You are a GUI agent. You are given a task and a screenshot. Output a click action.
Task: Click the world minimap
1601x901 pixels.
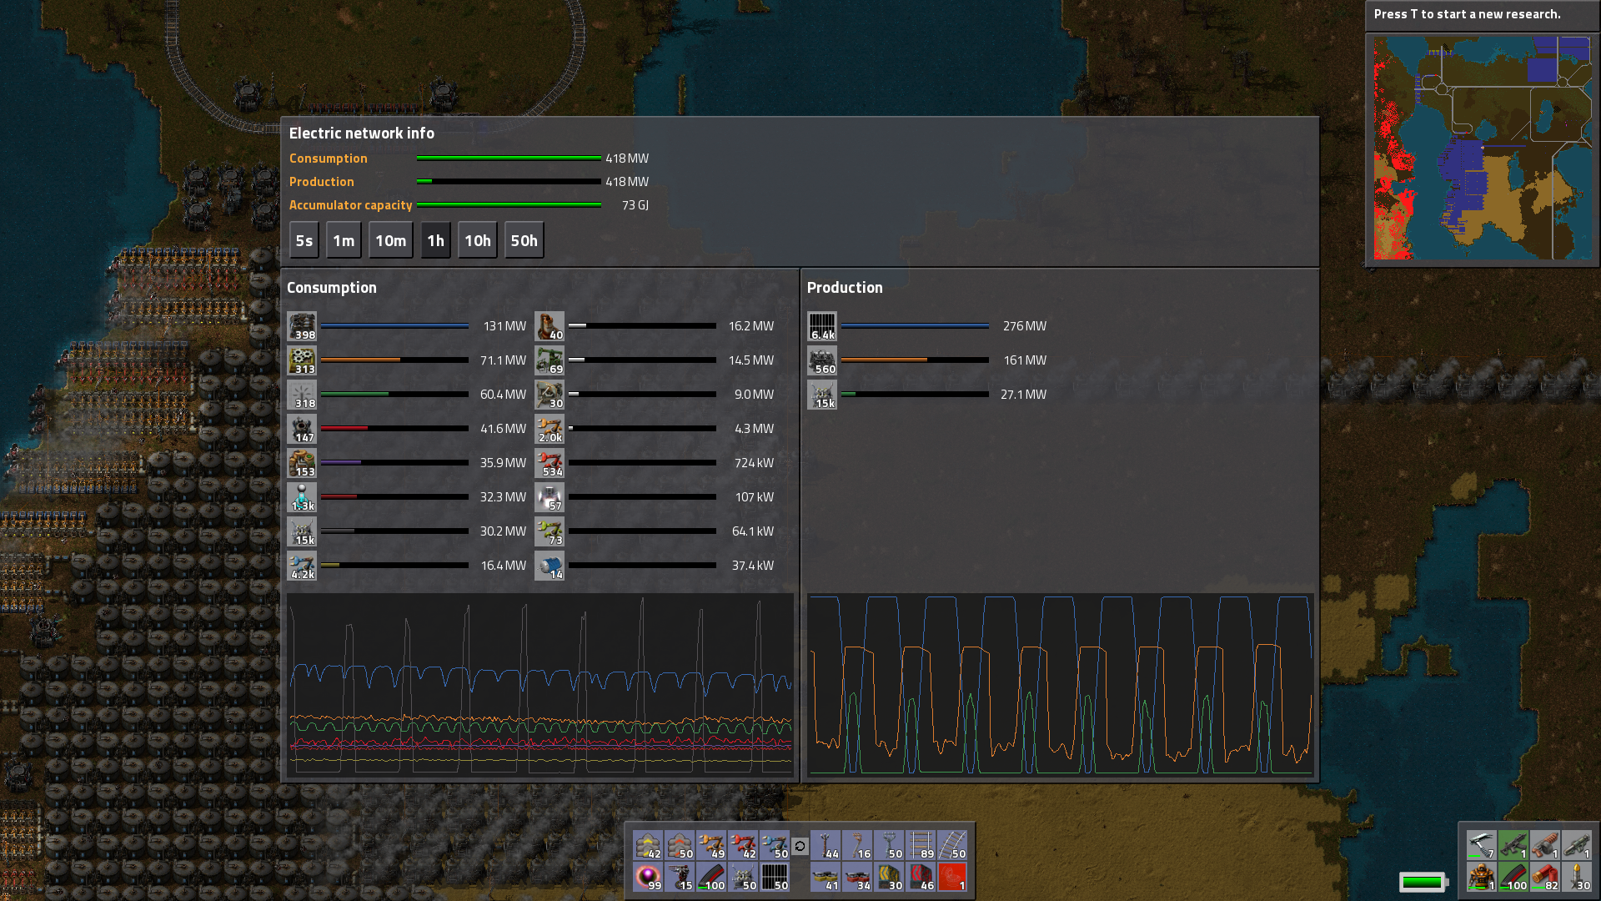tap(1482, 148)
